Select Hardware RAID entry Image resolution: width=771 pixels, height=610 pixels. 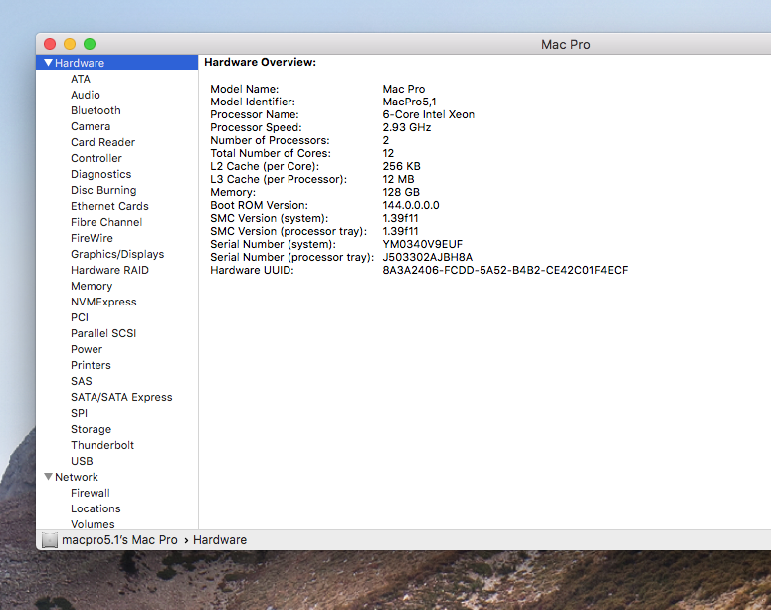(x=109, y=270)
